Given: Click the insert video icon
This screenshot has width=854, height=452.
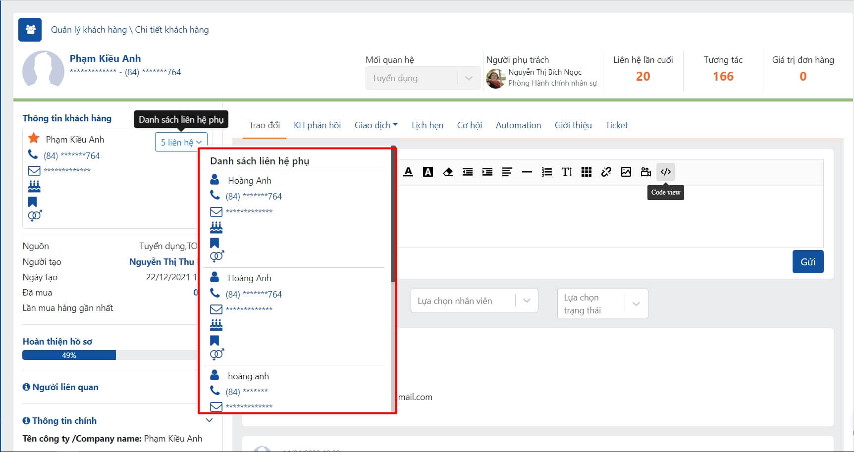Looking at the screenshot, I should (646, 172).
